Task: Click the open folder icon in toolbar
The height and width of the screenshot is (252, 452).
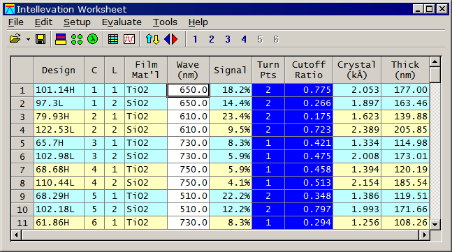Action: point(15,39)
